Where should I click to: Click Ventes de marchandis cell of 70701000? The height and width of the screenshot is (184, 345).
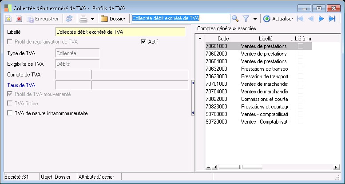(x=264, y=84)
